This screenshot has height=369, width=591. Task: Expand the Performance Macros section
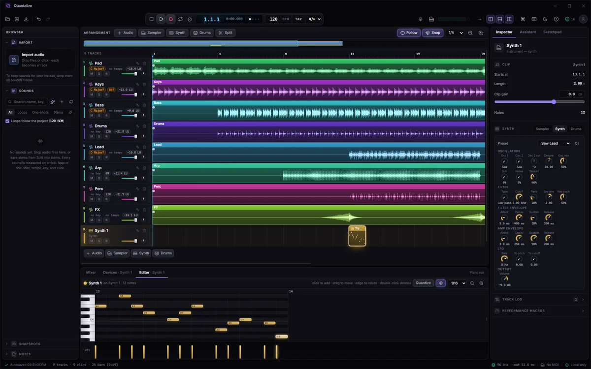(x=540, y=311)
